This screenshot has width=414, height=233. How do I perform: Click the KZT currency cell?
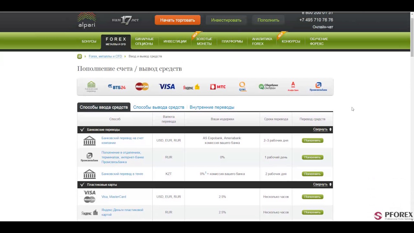[x=169, y=174]
